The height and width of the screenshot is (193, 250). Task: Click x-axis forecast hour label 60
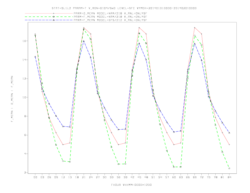point(174,177)
